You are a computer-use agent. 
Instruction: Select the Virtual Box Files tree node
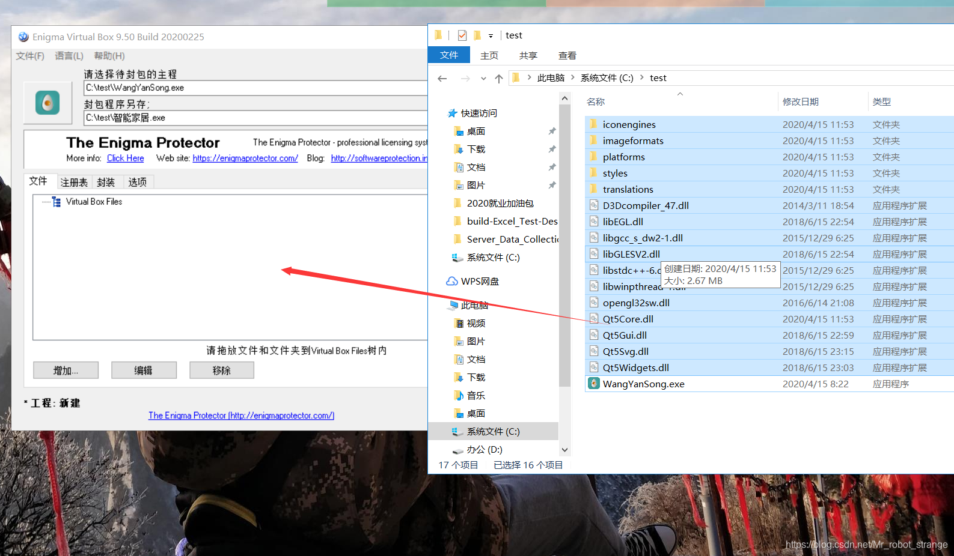(x=94, y=202)
